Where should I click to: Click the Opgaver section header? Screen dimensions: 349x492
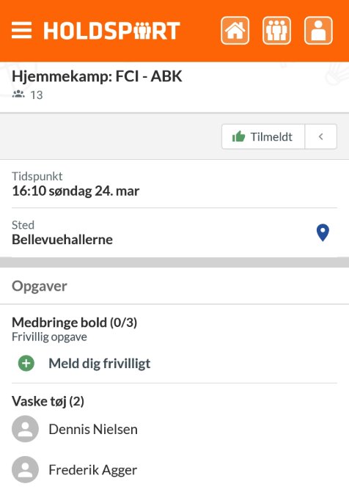pos(40,286)
